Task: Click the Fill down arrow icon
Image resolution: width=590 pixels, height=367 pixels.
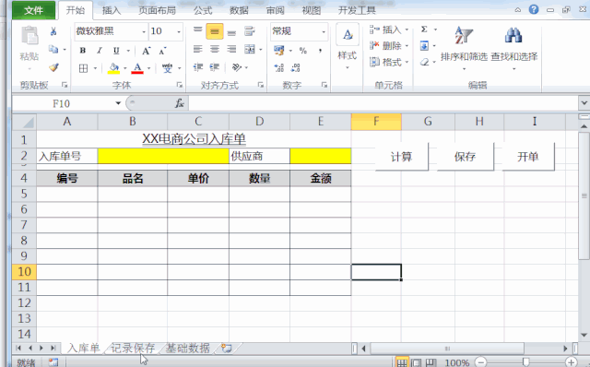Action: [424, 46]
